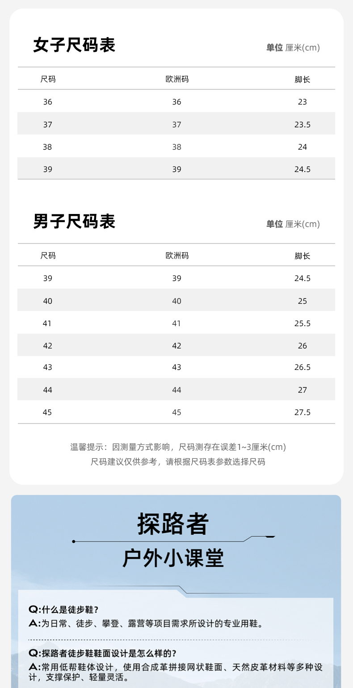Click the 单位 厘米(cm) label above women's table
The height and width of the screenshot is (688, 353).
click(293, 48)
